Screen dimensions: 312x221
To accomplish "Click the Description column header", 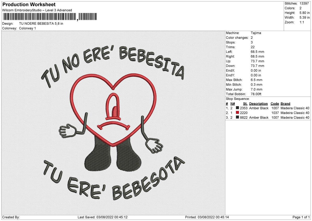I will [258, 103].
